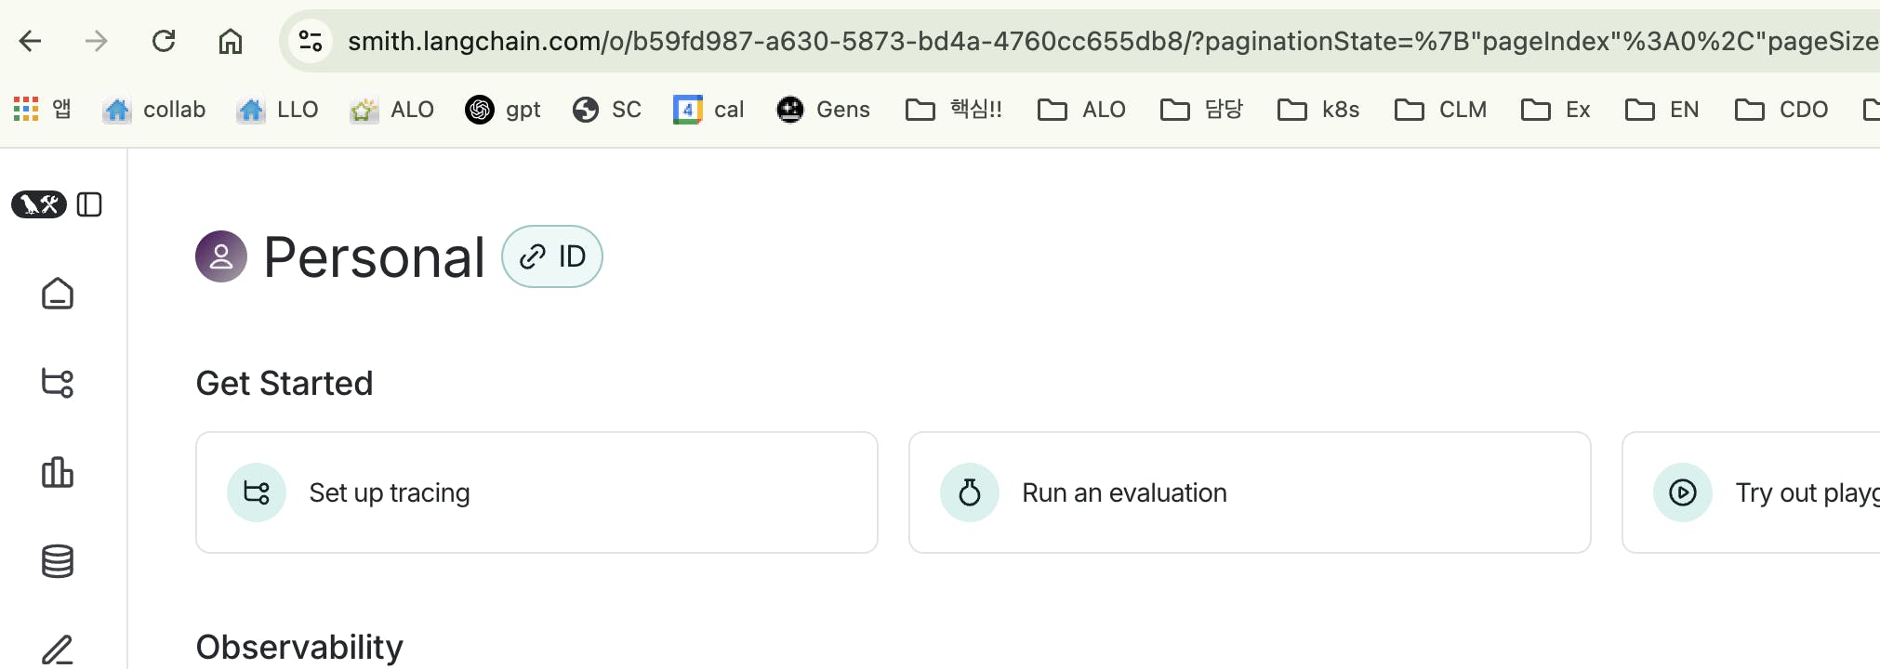Go back to previous page
Screen dimensions: 1880x669
(31, 41)
